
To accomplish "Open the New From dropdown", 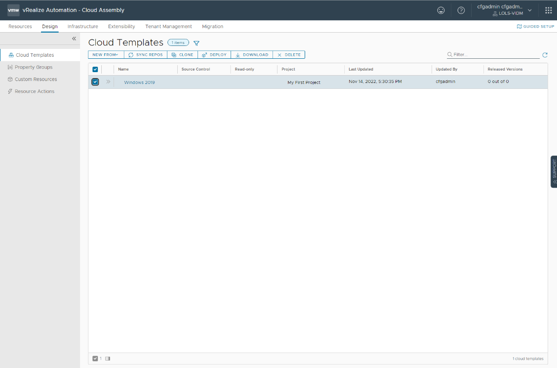I will point(106,55).
